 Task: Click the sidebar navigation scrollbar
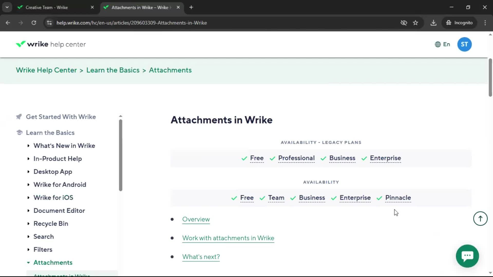coord(120,155)
